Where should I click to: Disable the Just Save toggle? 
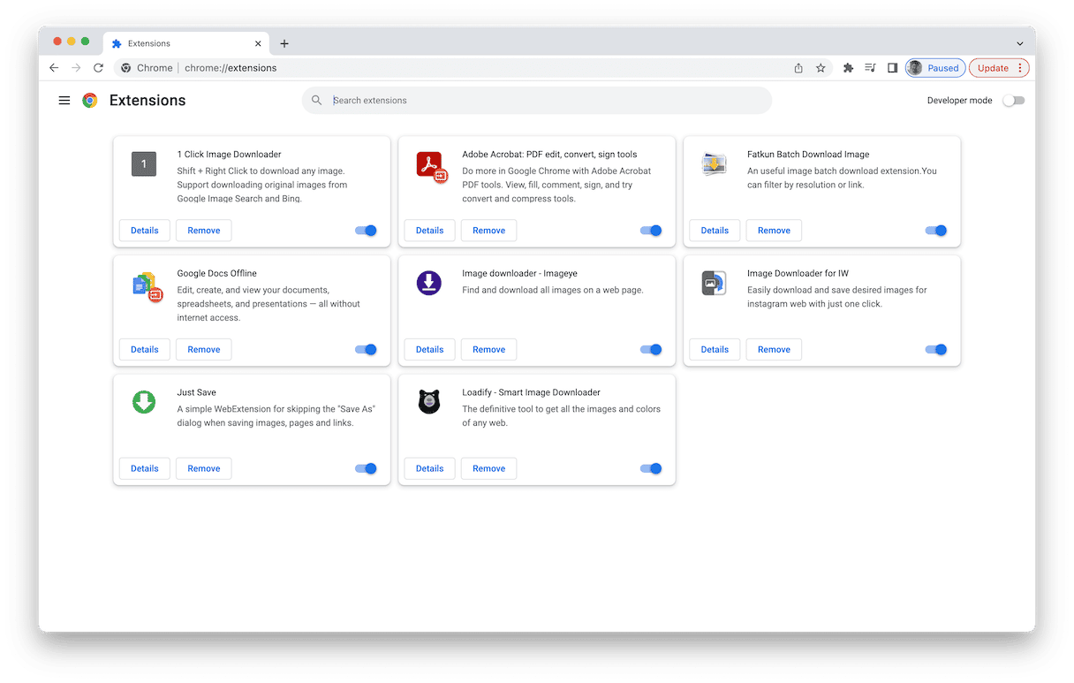pyautogui.click(x=366, y=469)
